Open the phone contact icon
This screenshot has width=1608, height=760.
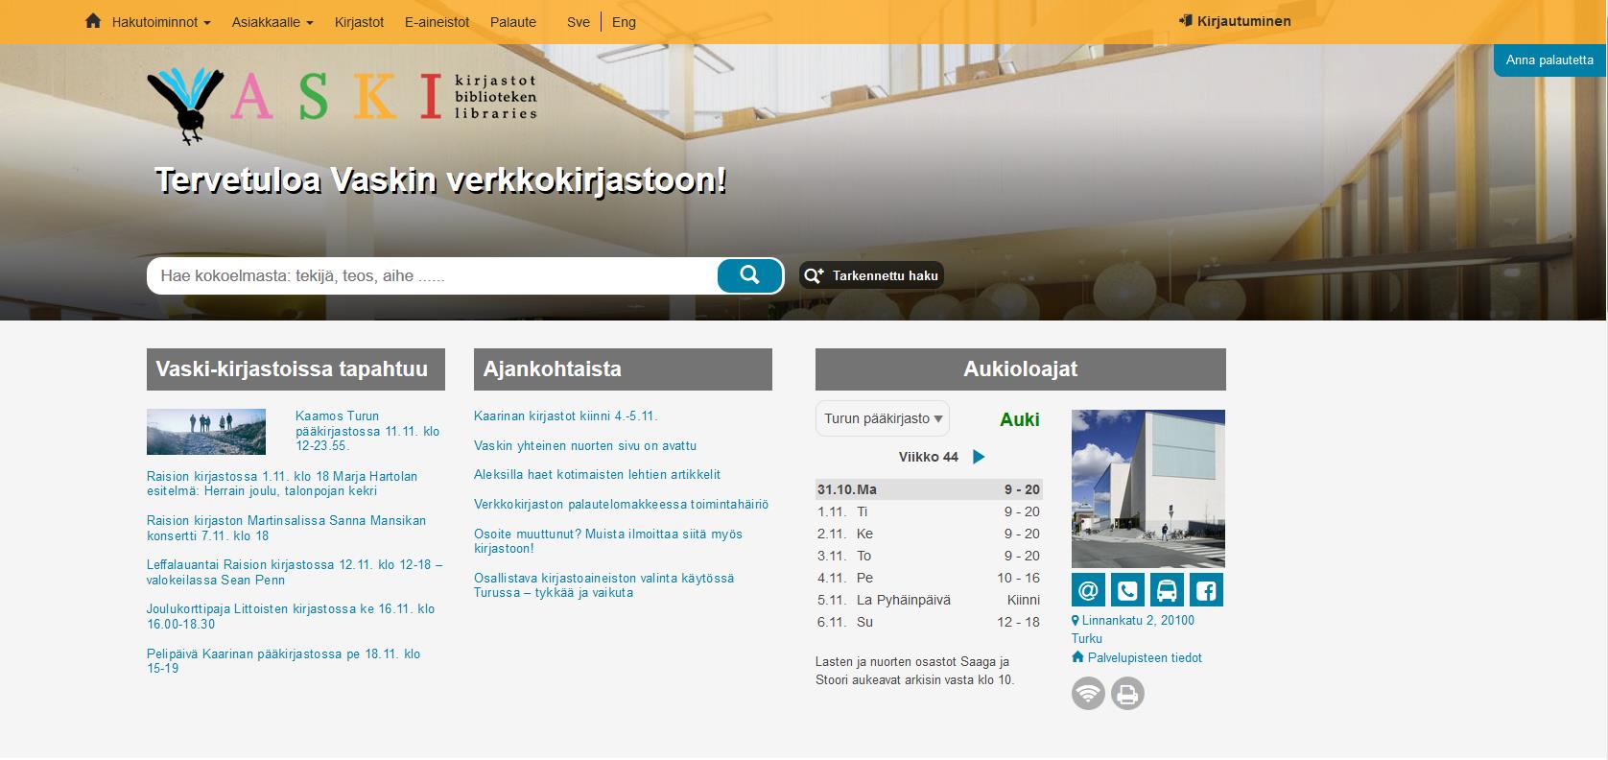tap(1127, 590)
